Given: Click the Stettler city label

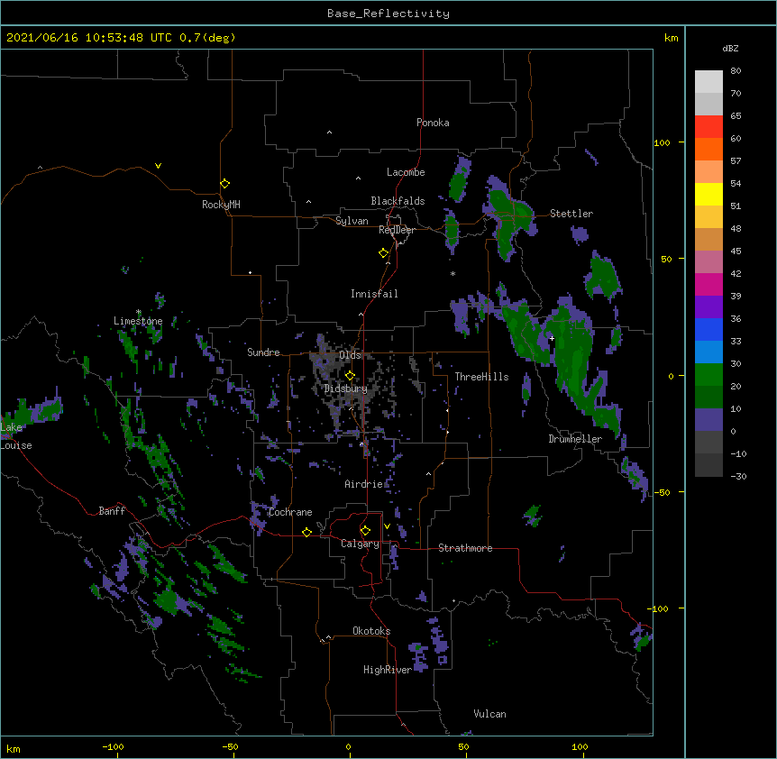Looking at the screenshot, I should click(x=571, y=214).
